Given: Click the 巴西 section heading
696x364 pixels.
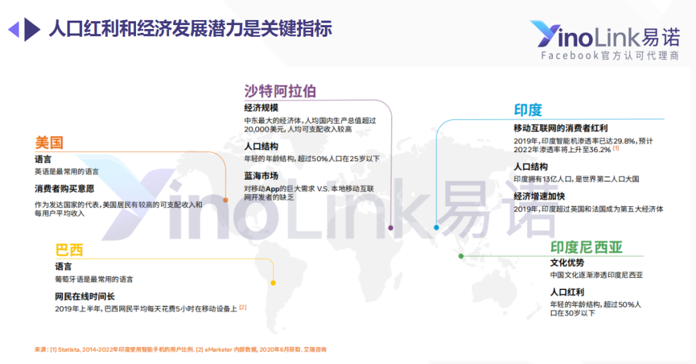Looking at the screenshot, I should click(69, 250).
